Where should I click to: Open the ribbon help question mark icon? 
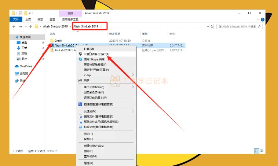[263, 19]
